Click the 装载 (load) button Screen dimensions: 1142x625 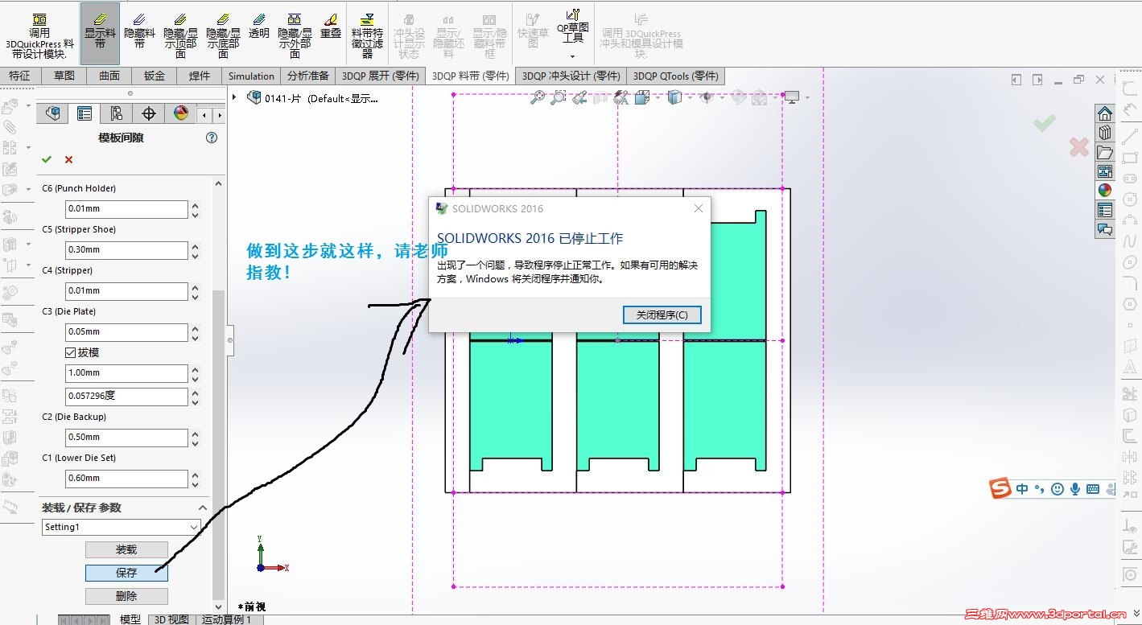(126, 549)
